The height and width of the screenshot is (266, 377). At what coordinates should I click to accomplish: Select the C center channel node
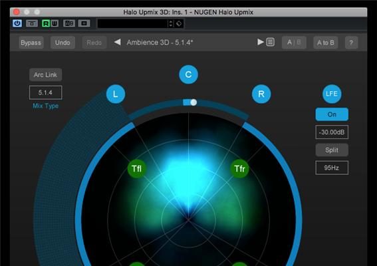point(189,74)
